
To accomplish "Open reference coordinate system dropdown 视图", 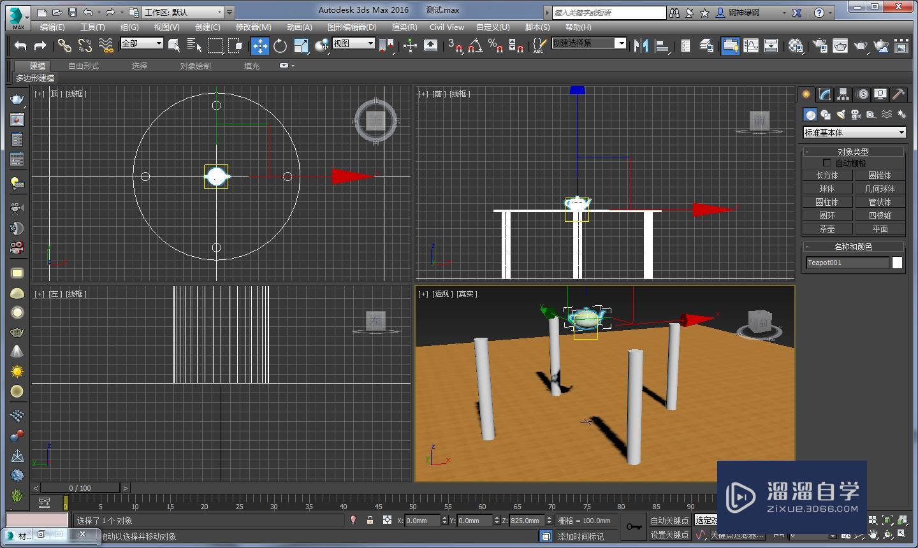I will pos(354,43).
